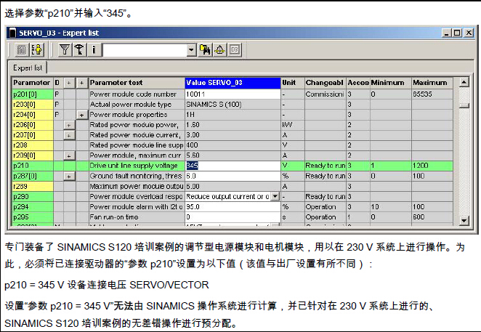The image size is (481, 332).
Task: Select parameter cell p290
Action: point(33,196)
